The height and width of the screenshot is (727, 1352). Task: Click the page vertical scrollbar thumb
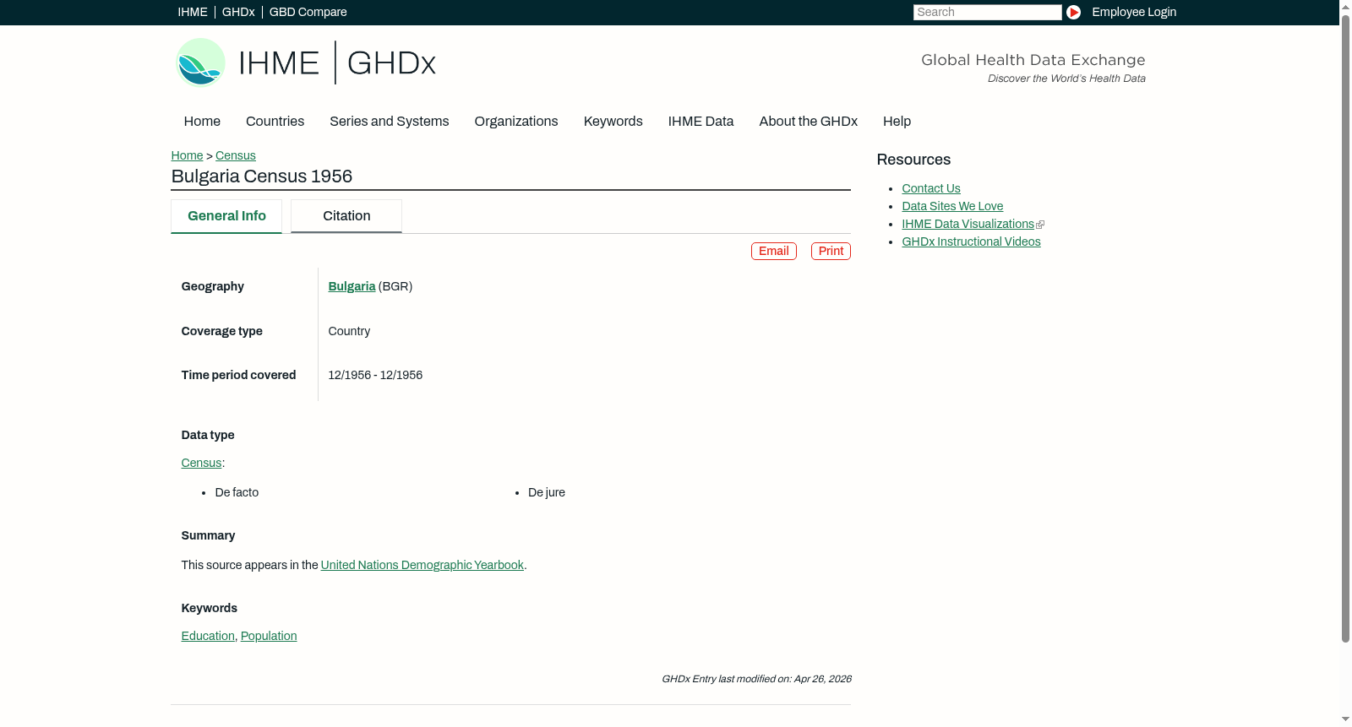coord(1345,328)
